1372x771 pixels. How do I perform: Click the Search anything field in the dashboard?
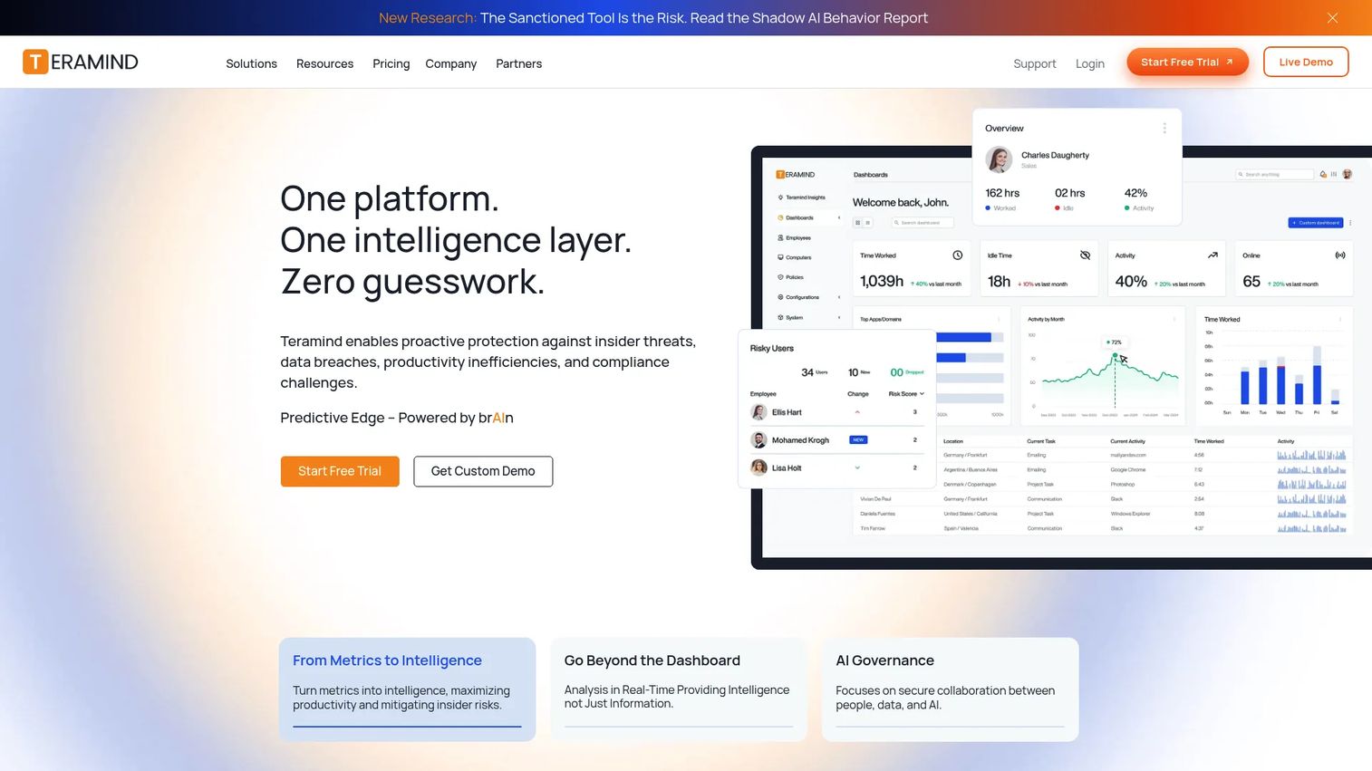[x=1275, y=174]
